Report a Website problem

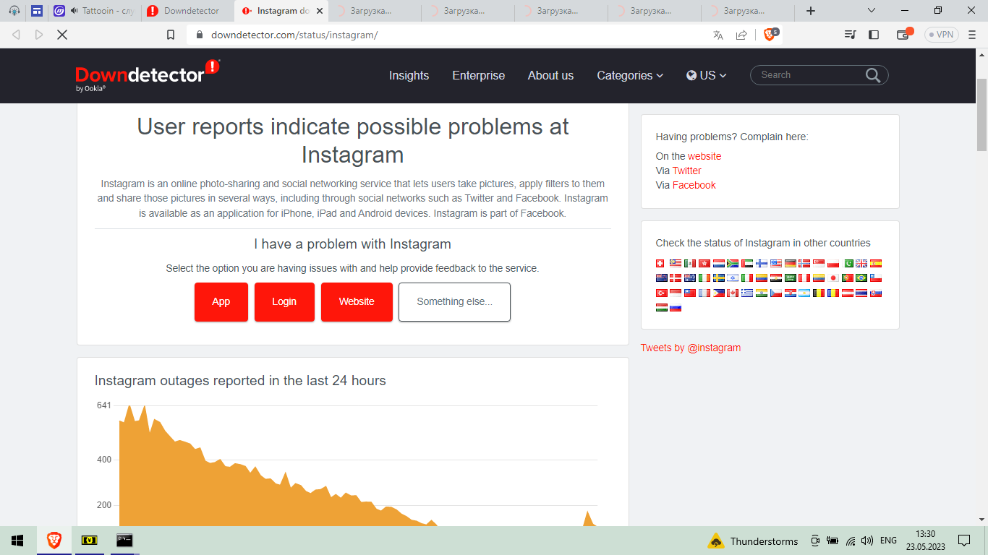click(x=357, y=302)
